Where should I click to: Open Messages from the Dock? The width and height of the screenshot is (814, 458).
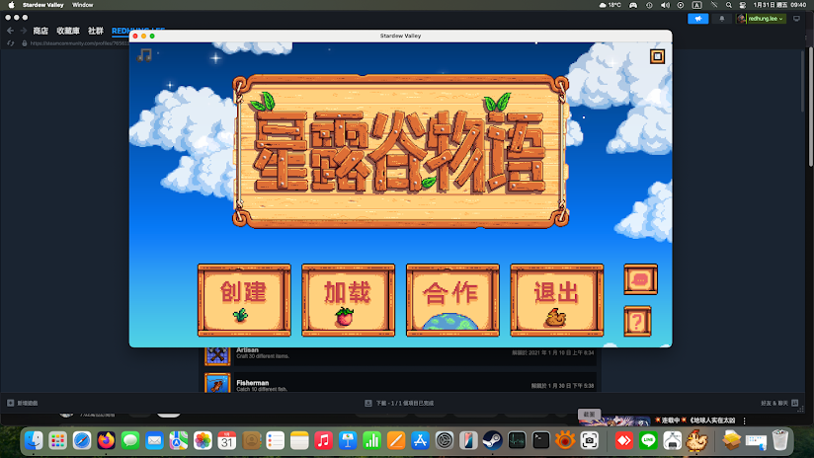130,441
